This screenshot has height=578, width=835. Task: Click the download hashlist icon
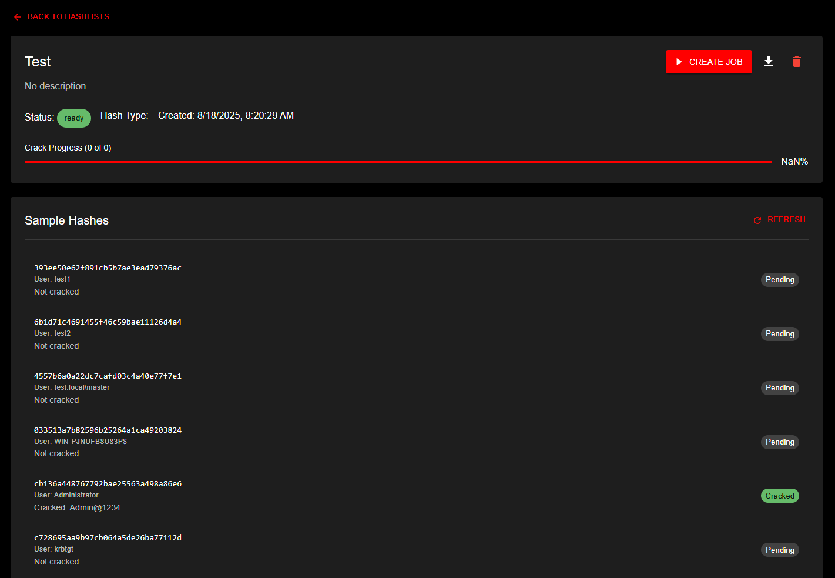(769, 62)
